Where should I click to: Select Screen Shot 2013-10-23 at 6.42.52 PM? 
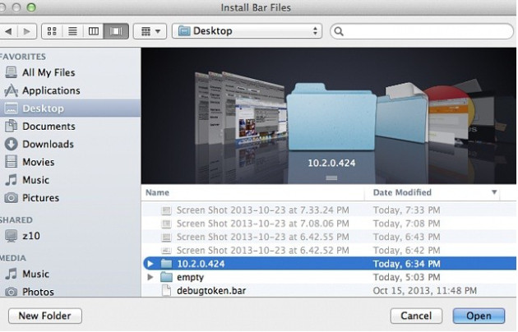click(330, 250)
